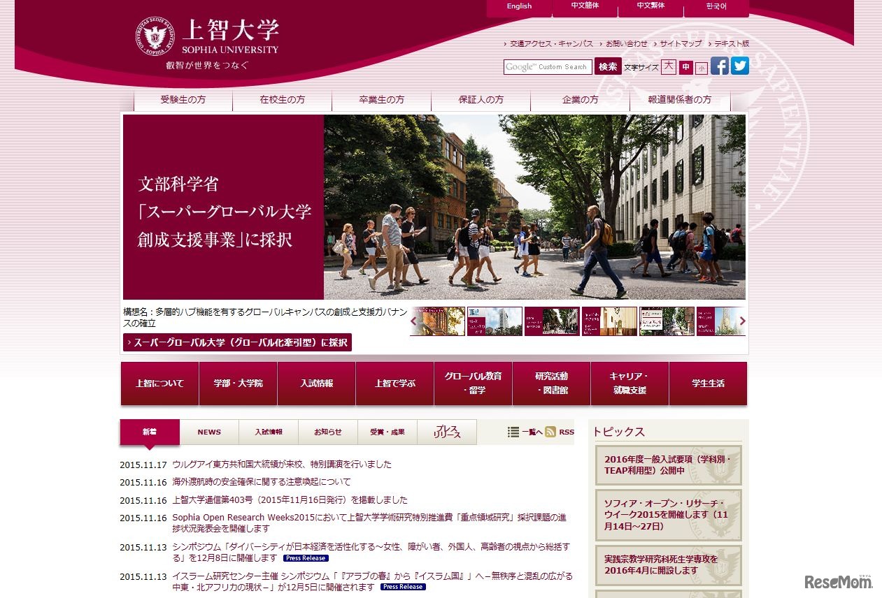The width and height of the screenshot is (882, 598).
Task: Open Sophia University's Twitter page
Action: [739, 67]
